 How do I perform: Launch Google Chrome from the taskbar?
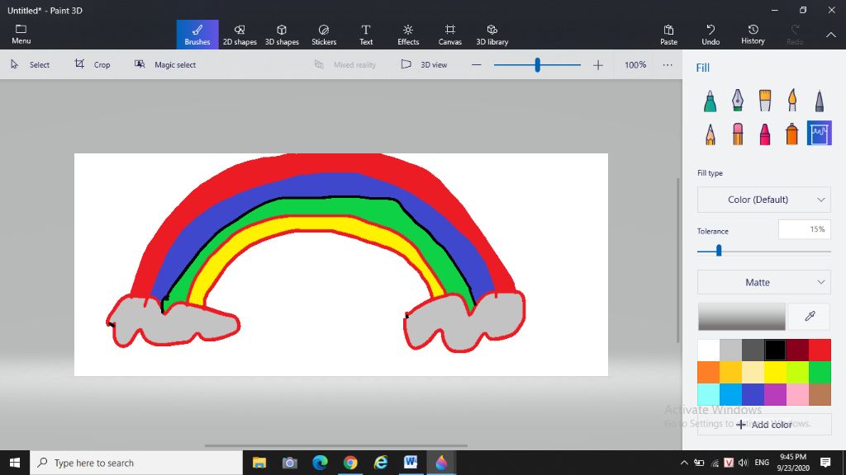point(350,463)
